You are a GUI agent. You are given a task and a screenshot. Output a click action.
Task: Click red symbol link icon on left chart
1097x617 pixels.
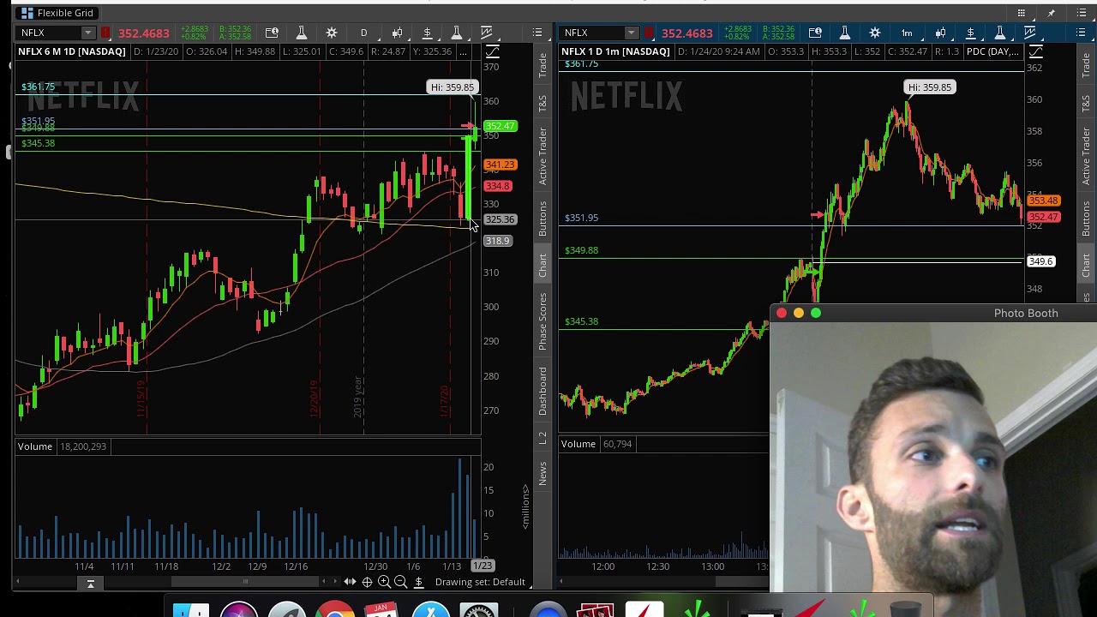coord(105,33)
